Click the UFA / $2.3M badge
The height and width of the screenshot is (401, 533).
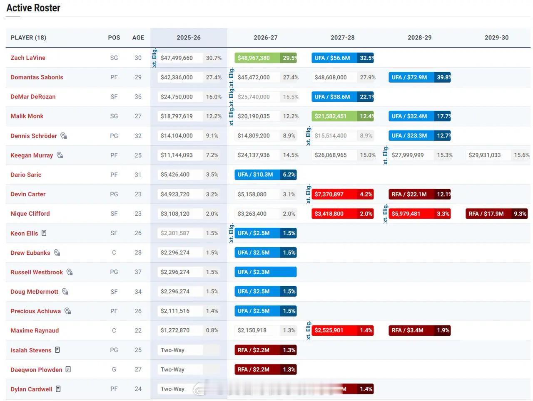(266, 272)
